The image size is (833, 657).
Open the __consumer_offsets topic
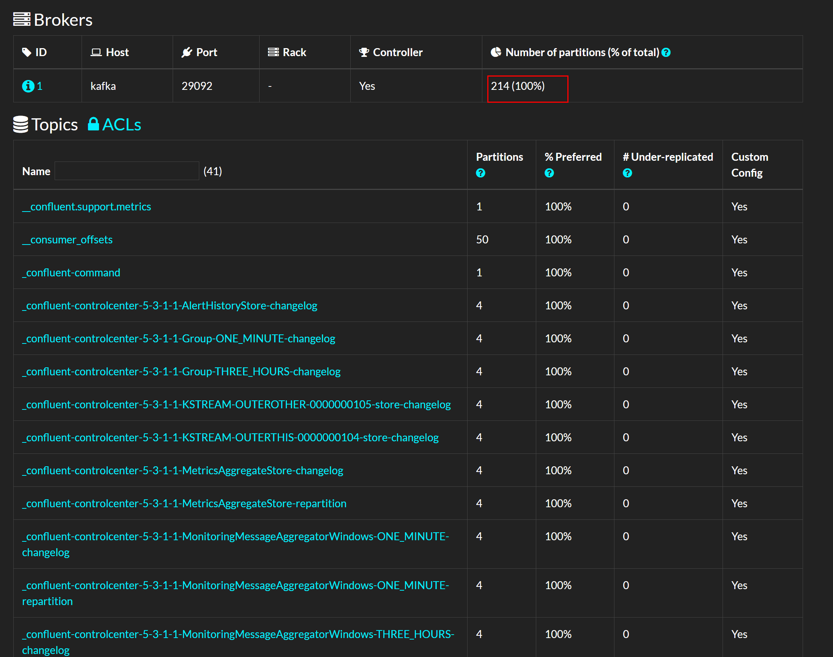point(68,240)
